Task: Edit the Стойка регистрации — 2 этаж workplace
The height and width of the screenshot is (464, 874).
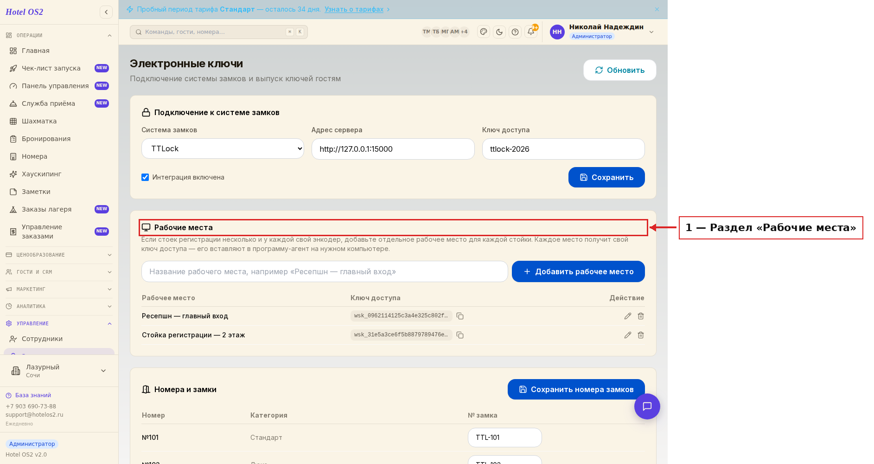Action: (628, 335)
